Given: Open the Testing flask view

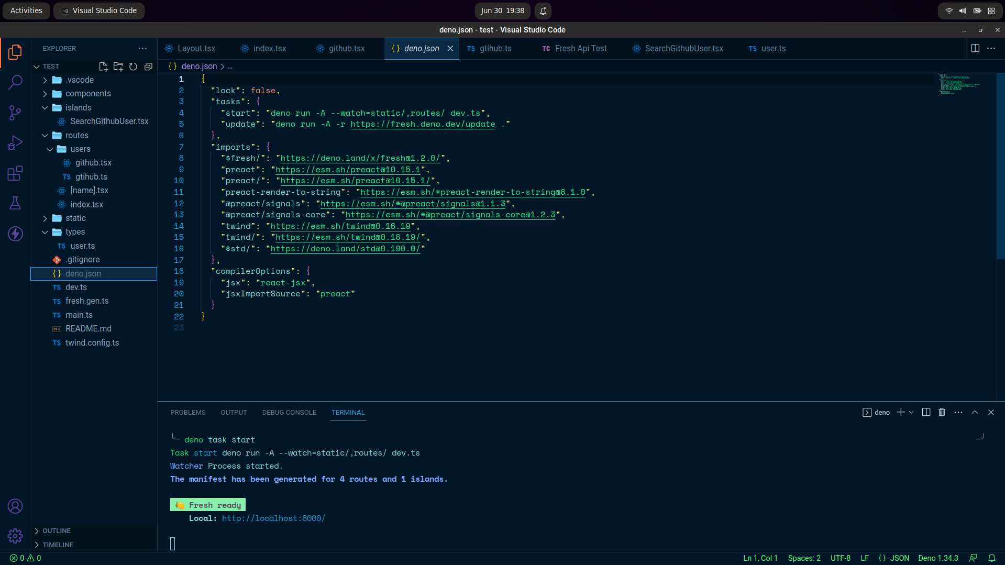Looking at the screenshot, I should point(15,203).
